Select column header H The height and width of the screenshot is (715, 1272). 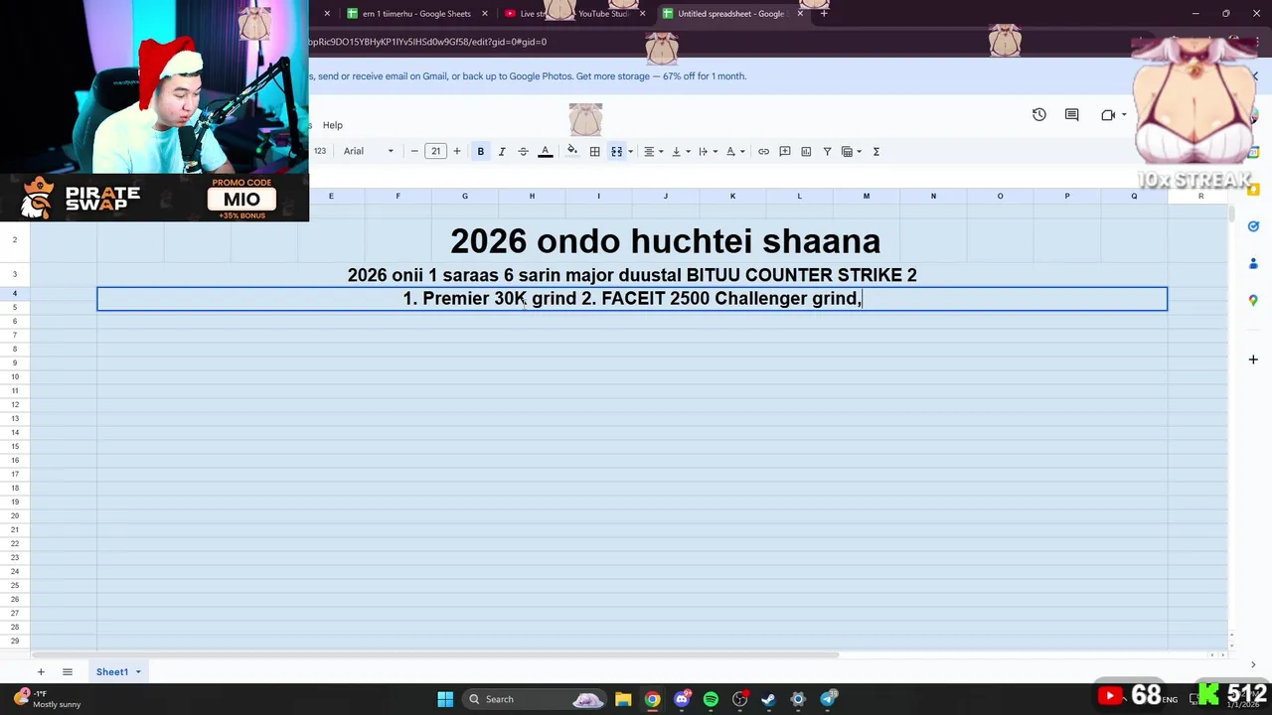[532, 197]
